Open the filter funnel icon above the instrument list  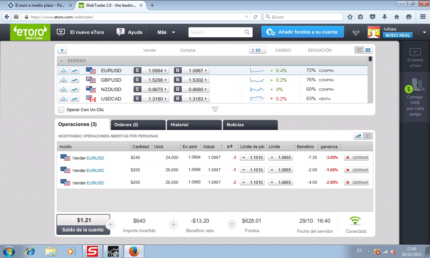coord(62,50)
